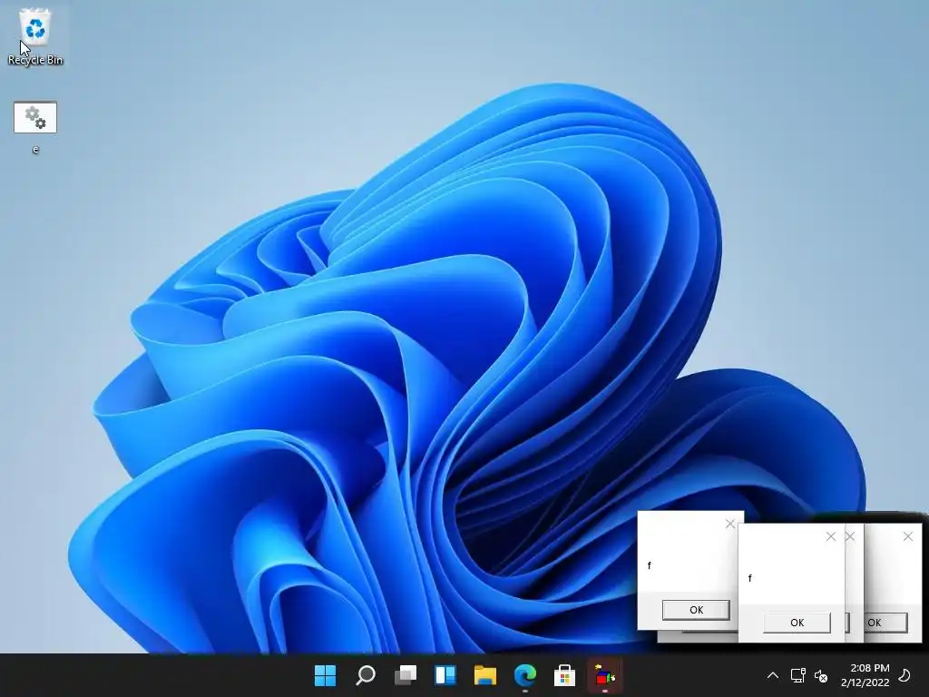The image size is (929, 697).
Task: Close the message box hidden behind center dialog
Action: (850, 536)
